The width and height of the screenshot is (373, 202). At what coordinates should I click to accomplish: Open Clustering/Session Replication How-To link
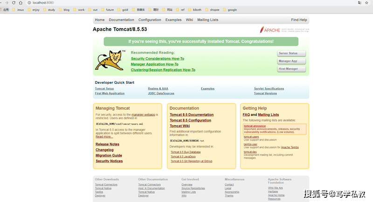tap(163, 70)
